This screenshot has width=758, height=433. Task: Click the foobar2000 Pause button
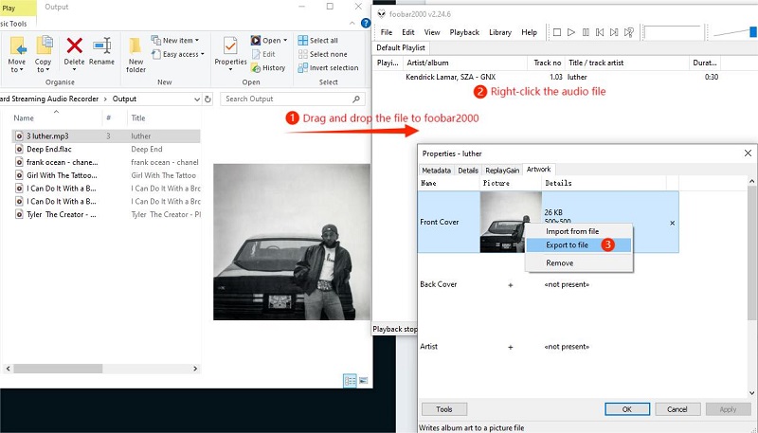(586, 32)
